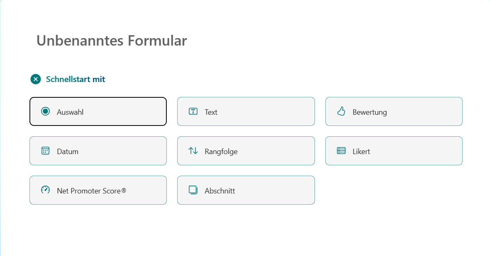The height and width of the screenshot is (256, 490).
Task: Choose the Datum question type
Action: pos(98,151)
